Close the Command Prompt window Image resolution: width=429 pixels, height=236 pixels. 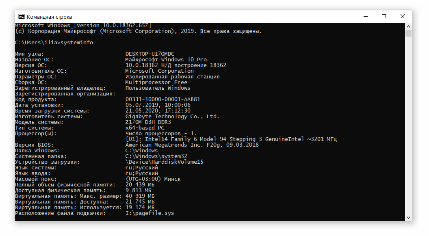pos(403,17)
